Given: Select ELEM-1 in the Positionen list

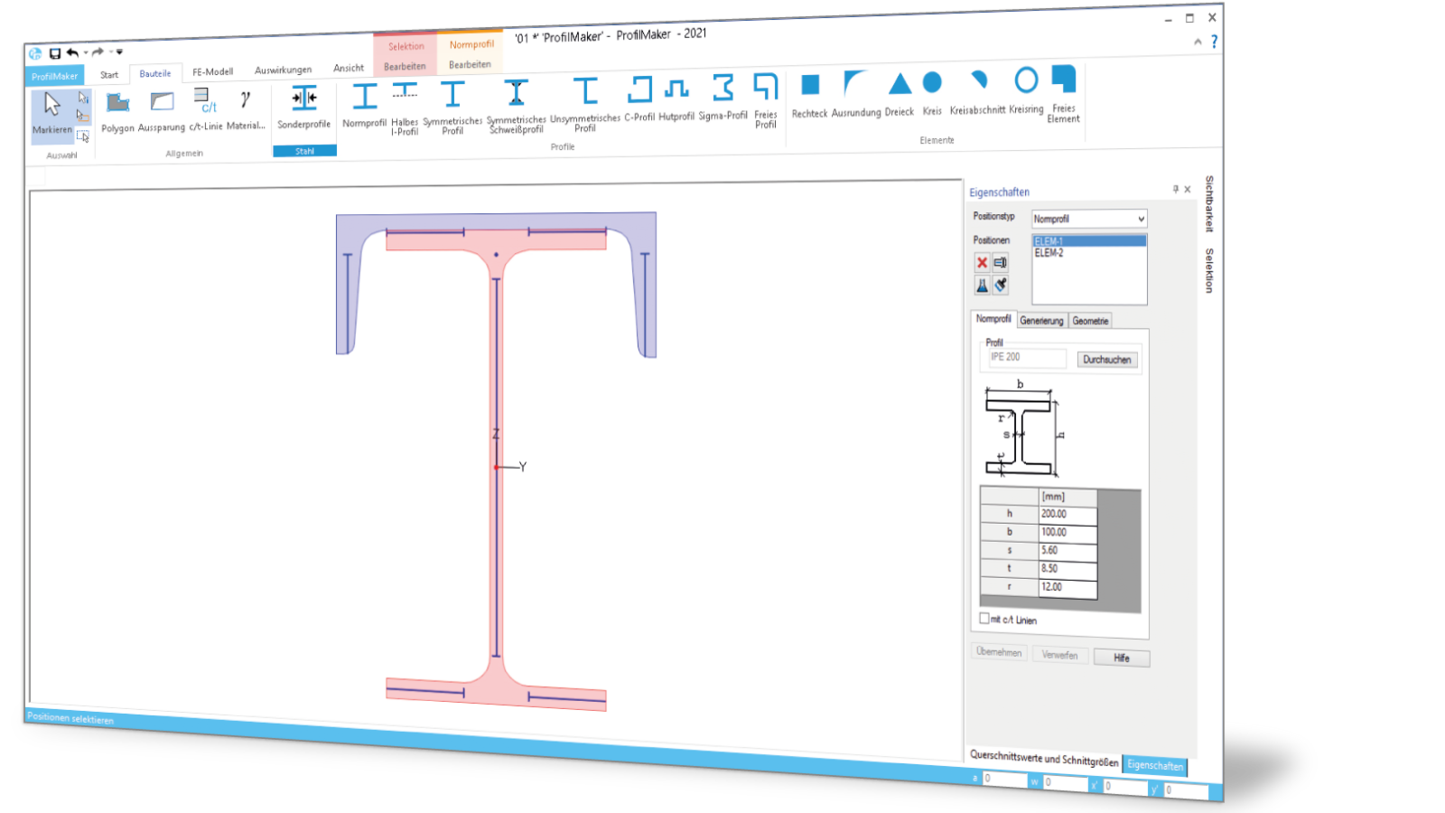Looking at the screenshot, I should click(1089, 241).
